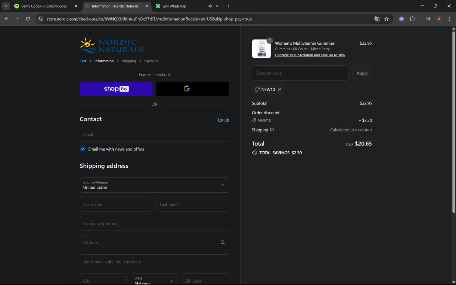Pay with Google Pay express checkout
Screen dimensions: 456x285
click(x=192, y=89)
